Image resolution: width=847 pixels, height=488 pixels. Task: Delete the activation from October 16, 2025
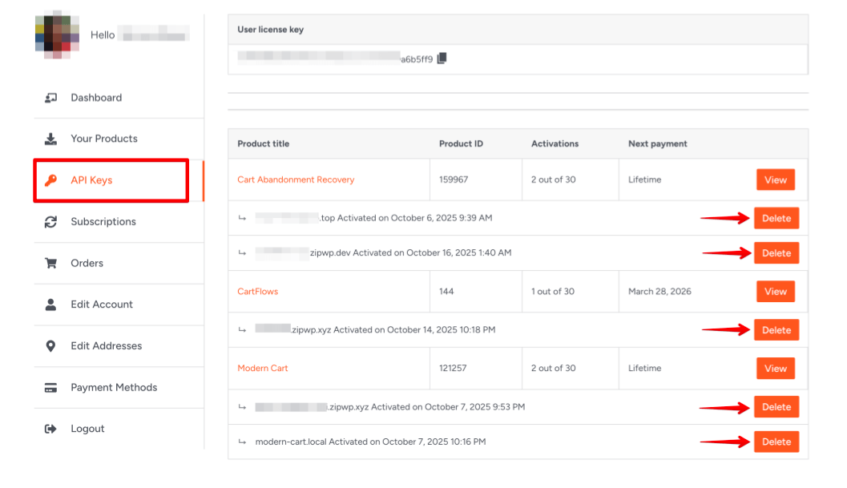click(x=776, y=253)
